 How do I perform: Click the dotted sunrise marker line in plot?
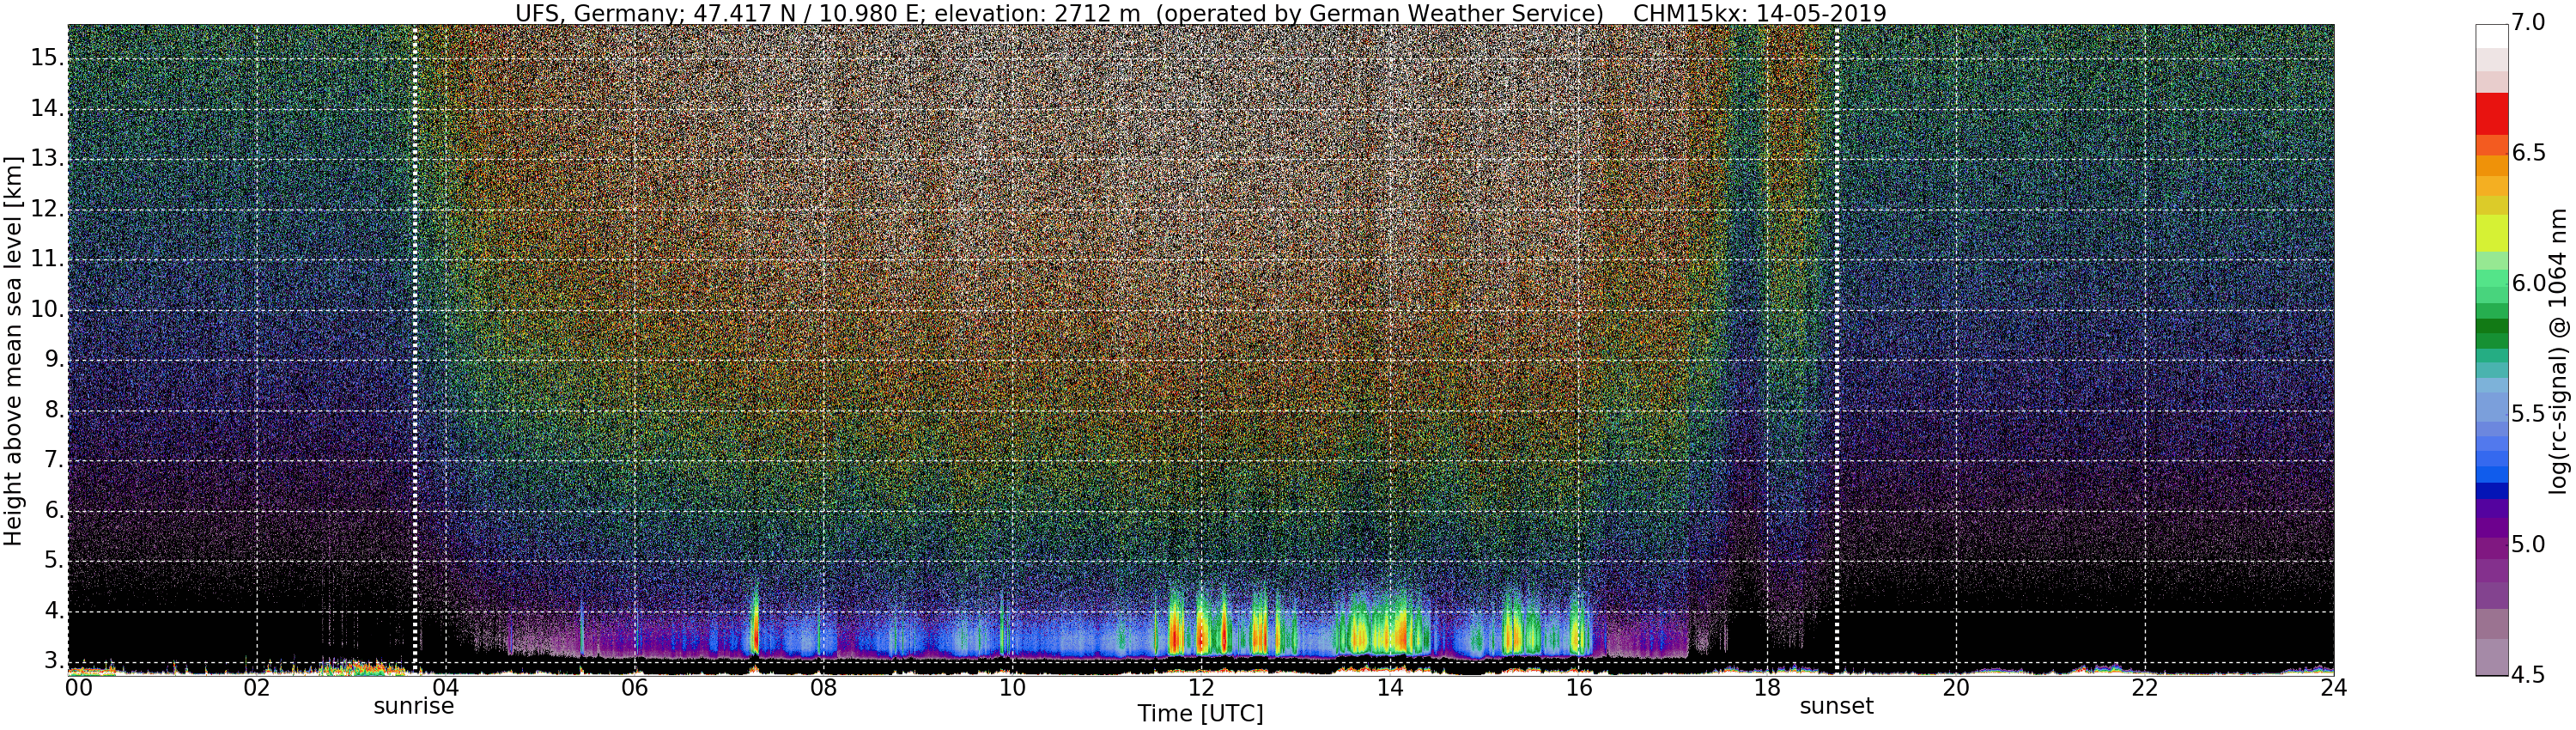415,350
